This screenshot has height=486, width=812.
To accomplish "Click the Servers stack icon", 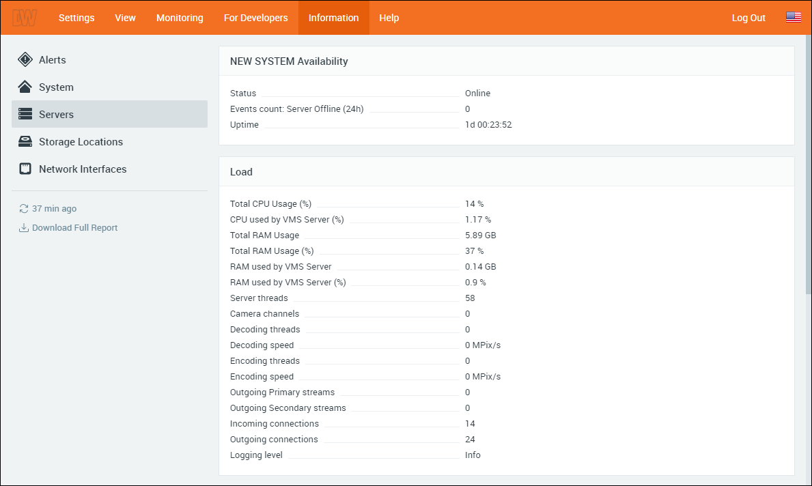I will point(25,115).
